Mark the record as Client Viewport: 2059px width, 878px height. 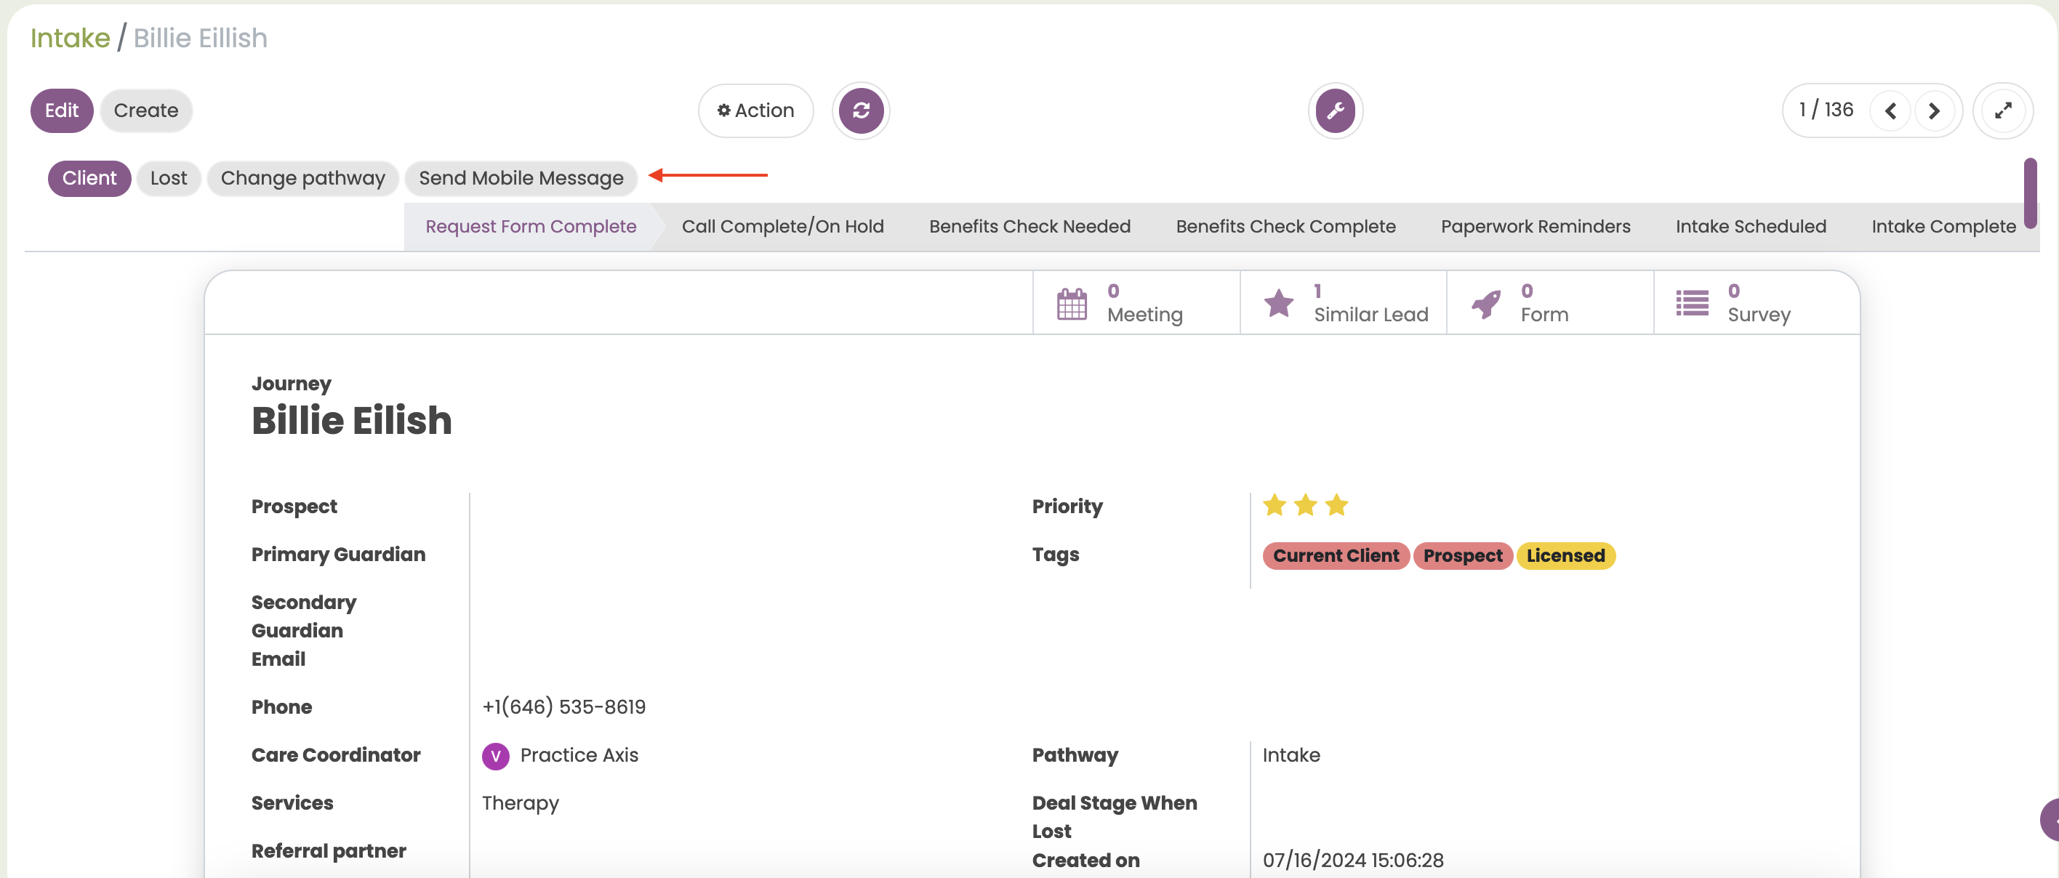click(x=89, y=178)
